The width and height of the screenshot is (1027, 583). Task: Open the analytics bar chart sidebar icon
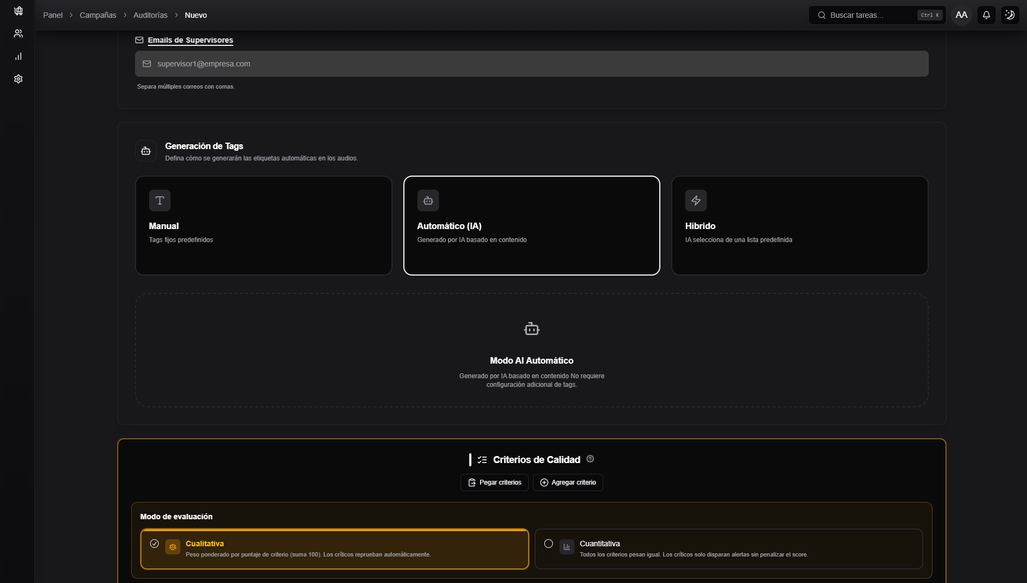pos(18,56)
